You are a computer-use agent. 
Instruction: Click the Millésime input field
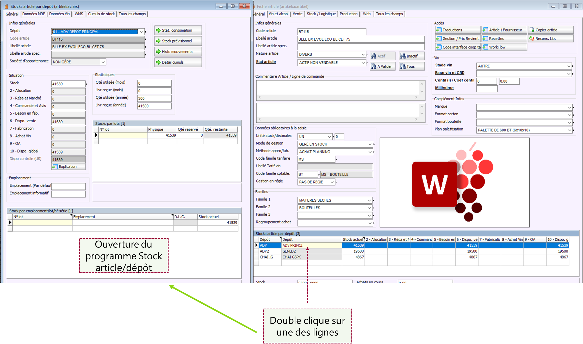click(487, 89)
